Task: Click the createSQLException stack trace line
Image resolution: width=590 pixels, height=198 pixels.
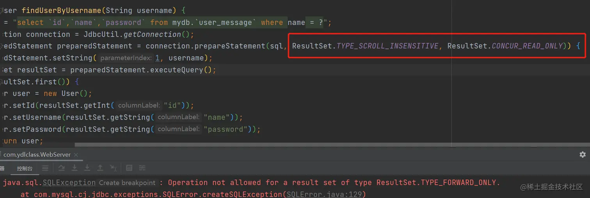Action: pyautogui.click(x=193, y=194)
